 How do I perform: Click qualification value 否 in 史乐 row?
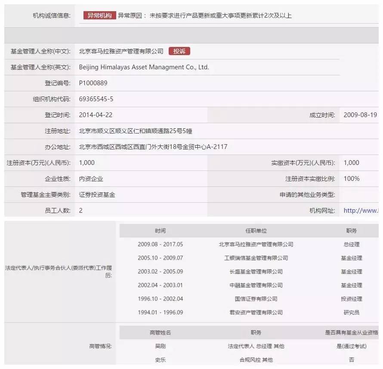click(x=352, y=360)
